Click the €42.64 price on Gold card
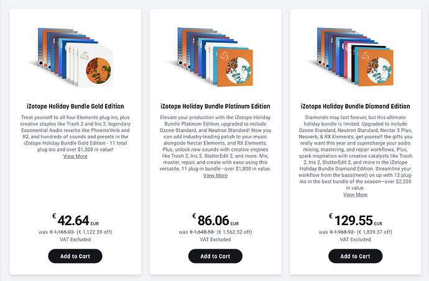Screen dimensions: 429x281 pyautogui.click(x=75, y=220)
